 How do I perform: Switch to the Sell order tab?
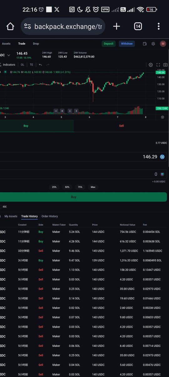(x=121, y=126)
